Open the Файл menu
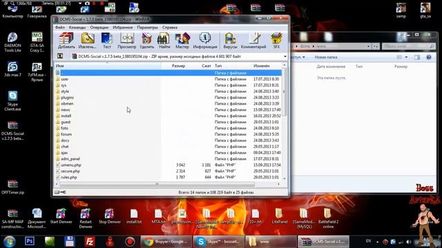Viewport: 442px width, 248px height. 60,28
